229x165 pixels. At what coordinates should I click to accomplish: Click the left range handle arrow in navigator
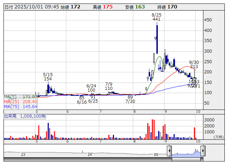click(169, 151)
